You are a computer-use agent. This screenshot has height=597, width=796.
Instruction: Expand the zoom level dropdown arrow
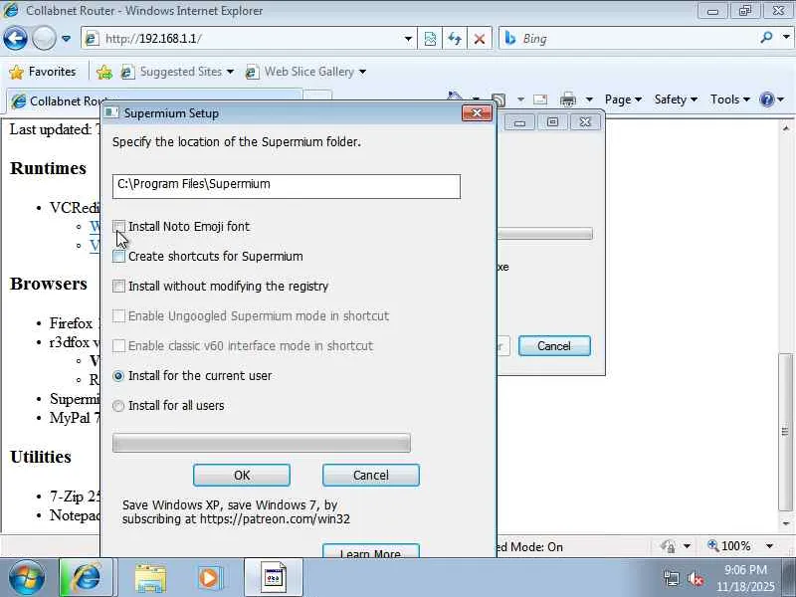pos(769,546)
